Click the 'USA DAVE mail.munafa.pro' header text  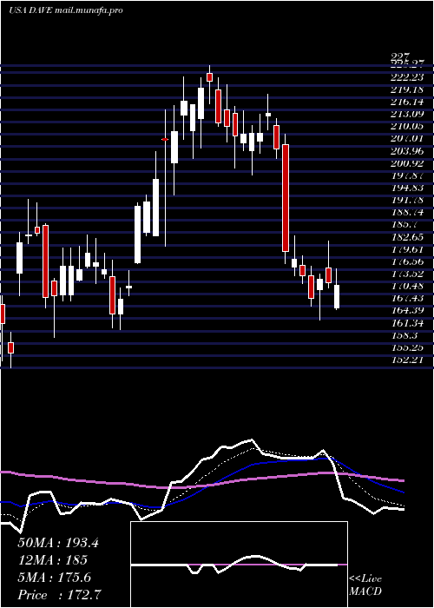point(66,10)
